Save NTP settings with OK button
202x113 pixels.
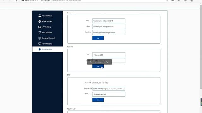98,100
